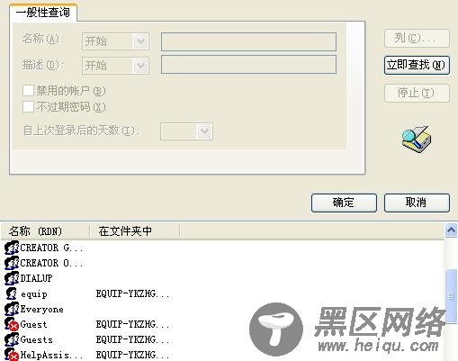
Task: Click the folder value in the Guest row
Action: point(132,324)
